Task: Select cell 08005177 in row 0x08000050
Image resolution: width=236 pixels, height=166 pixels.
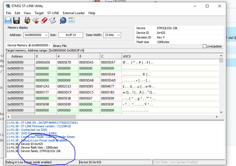Action: point(46,92)
